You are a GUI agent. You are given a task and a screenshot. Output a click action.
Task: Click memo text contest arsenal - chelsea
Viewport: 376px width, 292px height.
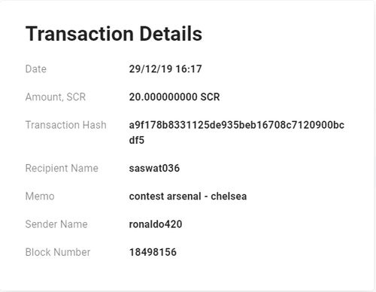(x=188, y=196)
